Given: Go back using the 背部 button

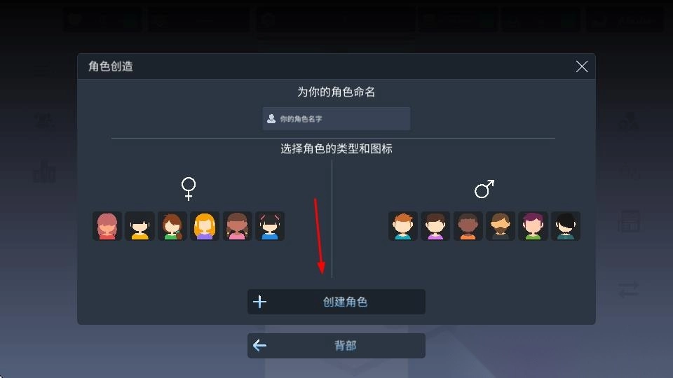Looking at the screenshot, I should point(336,345).
